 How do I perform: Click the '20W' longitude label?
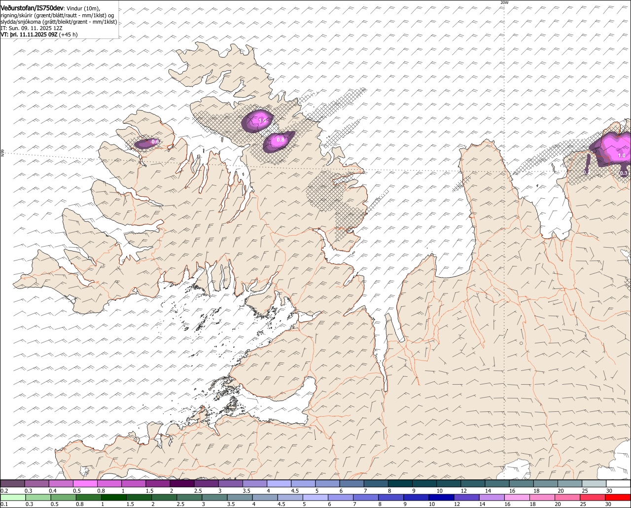(504, 2)
